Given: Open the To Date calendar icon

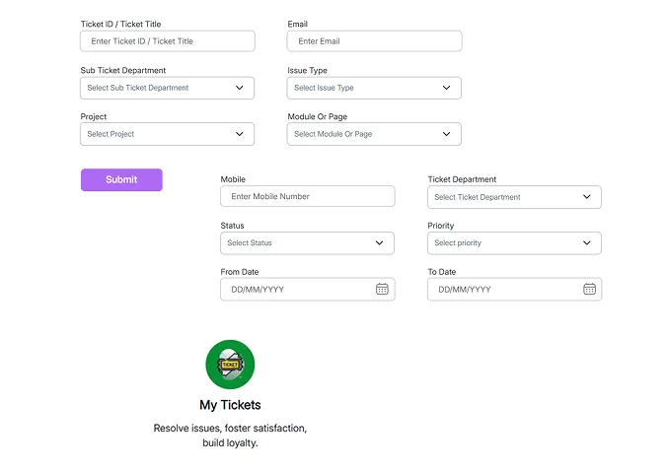Looking at the screenshot, I should click(x=589, y=289).
